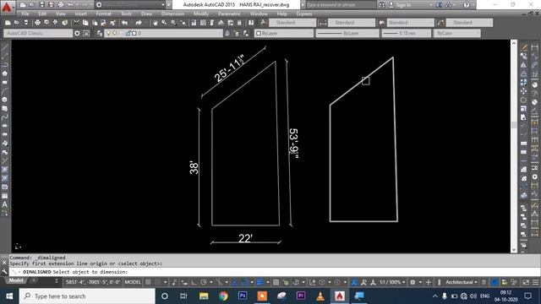The height and width of the screenshot is (304, 541).
Task: Open the Lineweight 0.15 mm dropdown
Action: 406,34
